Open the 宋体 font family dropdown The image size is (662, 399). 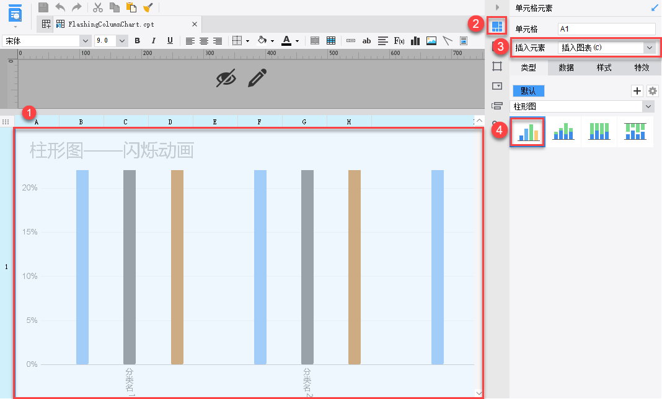click(x=86, y=41)
